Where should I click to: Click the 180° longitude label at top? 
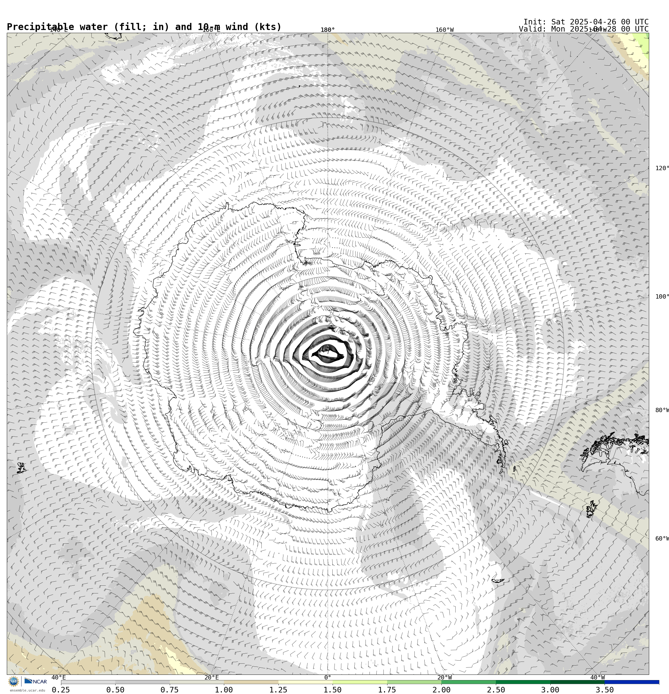pos(328,30)
